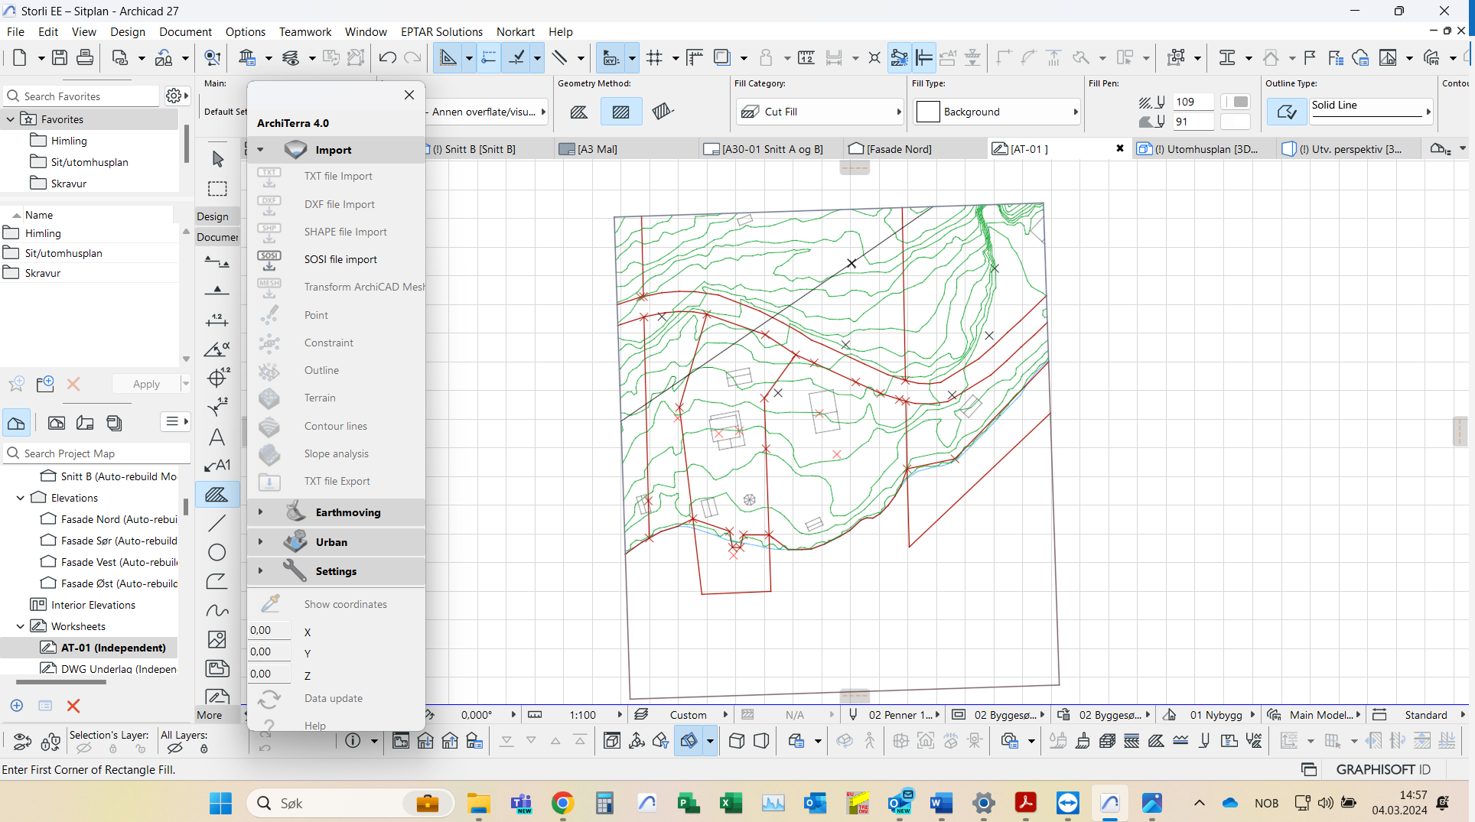Screen dimensions: 1475x822
Task: Click the Save icon in the toolbar
Action: [x=60, y=57]
